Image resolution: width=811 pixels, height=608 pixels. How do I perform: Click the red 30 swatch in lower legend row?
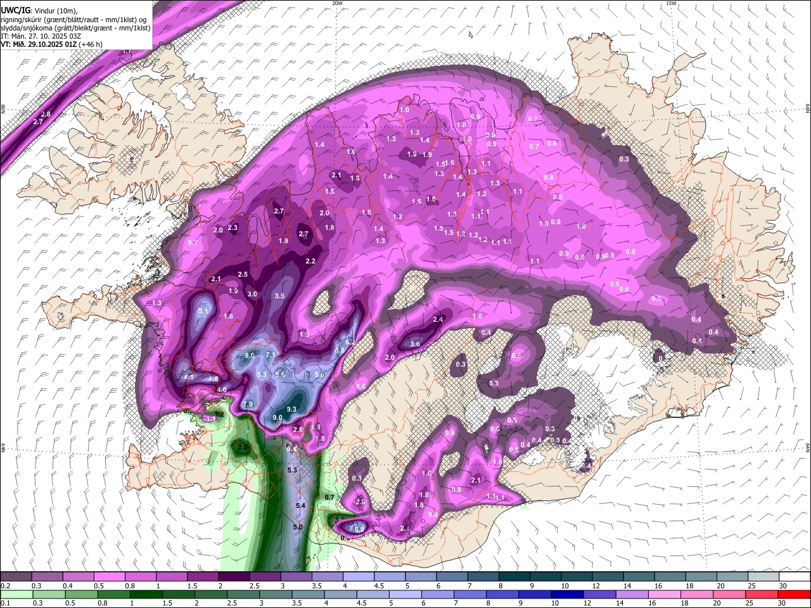tap(795, 594)
